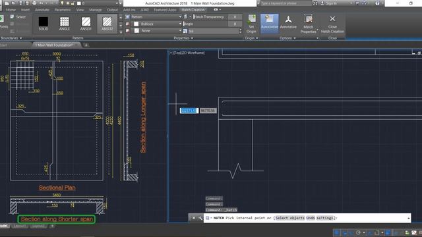Open the Match Properties dropdown arrow
The height and width of the screenshot is (237, 422).
click(317, 30)
